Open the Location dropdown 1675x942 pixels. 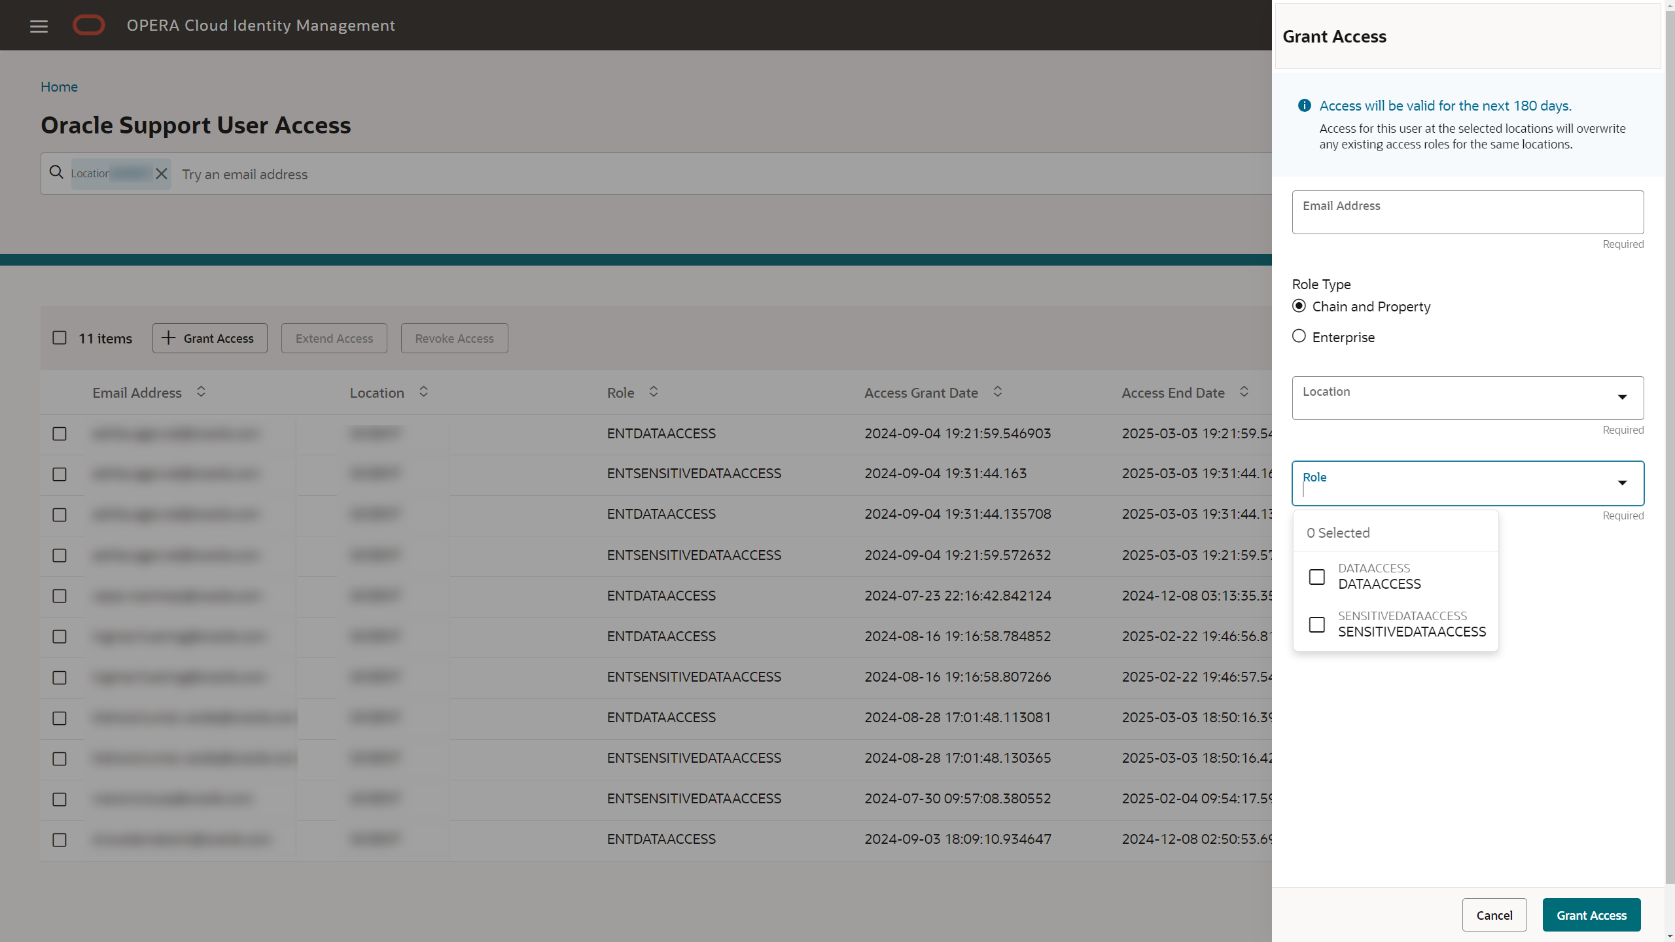click(1623, 397)
